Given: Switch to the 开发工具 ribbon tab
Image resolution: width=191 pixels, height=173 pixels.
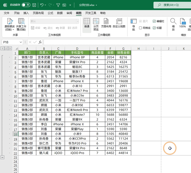Looking at the screenshot, I should [91, 13].
